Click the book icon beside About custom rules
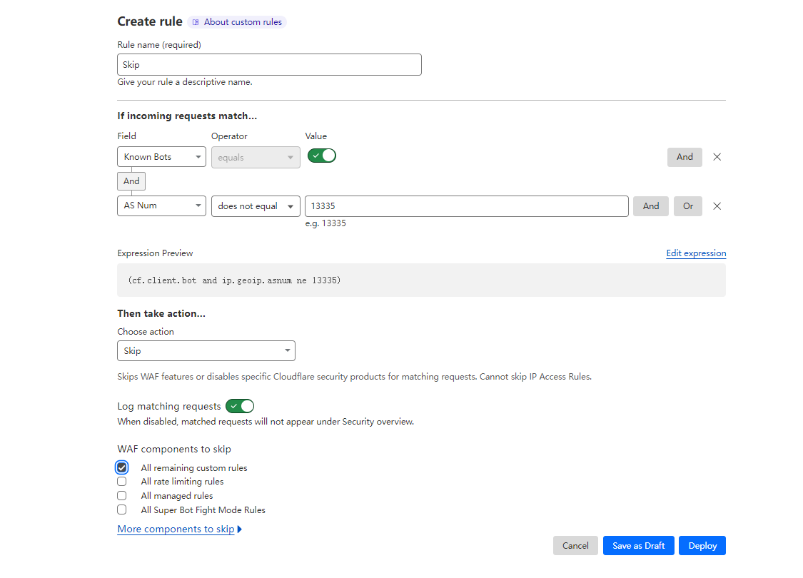This screenshot has width=803, height=578. pyautogui.click(x=196, y=22)
